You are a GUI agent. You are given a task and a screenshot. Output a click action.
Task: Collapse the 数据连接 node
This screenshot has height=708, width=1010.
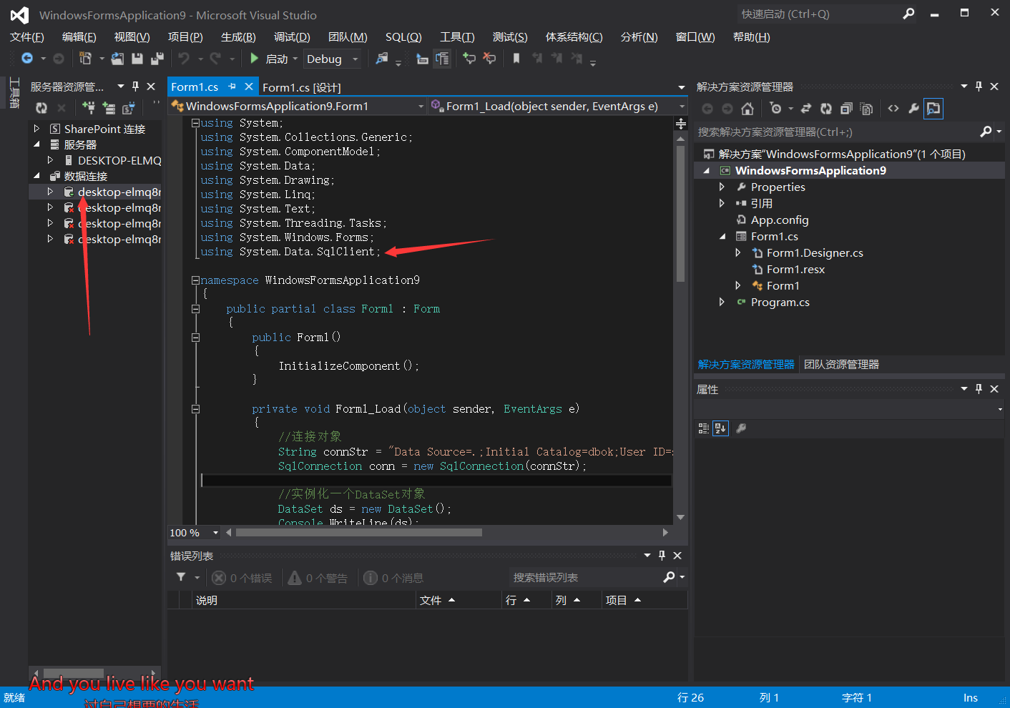36,176
